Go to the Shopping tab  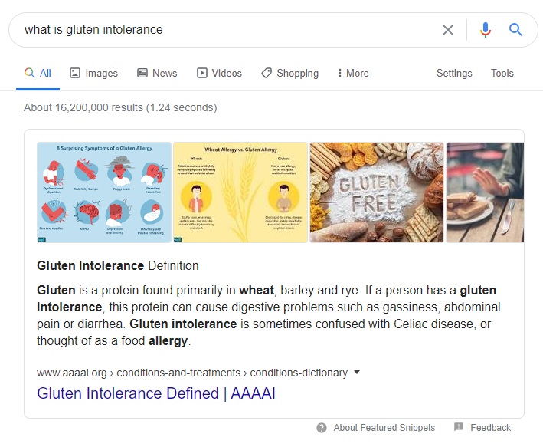click(x=289, y=73)
